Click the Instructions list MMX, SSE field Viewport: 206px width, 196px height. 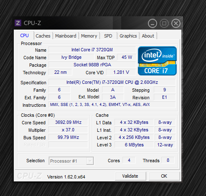click(x=112, y=105)
